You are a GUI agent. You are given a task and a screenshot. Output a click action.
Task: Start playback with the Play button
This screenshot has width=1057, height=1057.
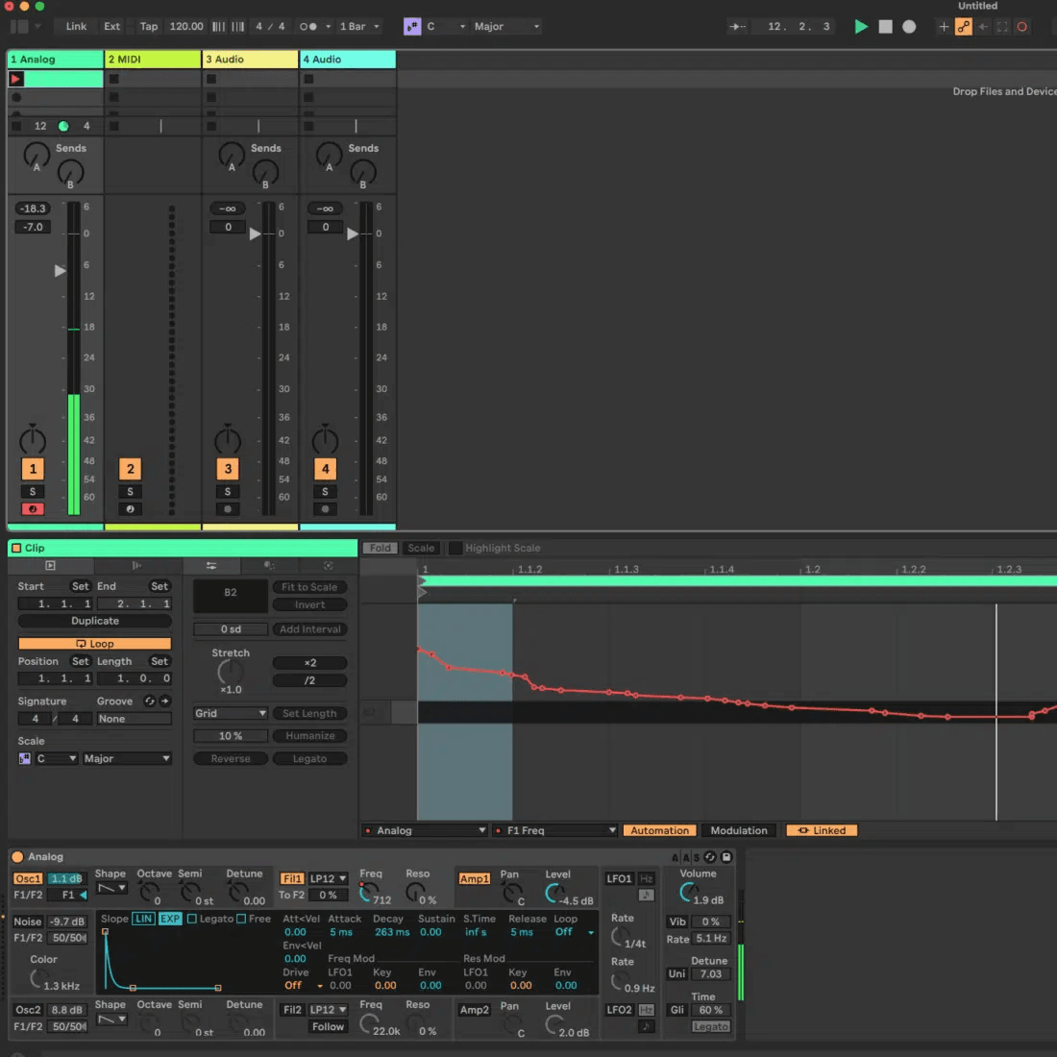861,26
